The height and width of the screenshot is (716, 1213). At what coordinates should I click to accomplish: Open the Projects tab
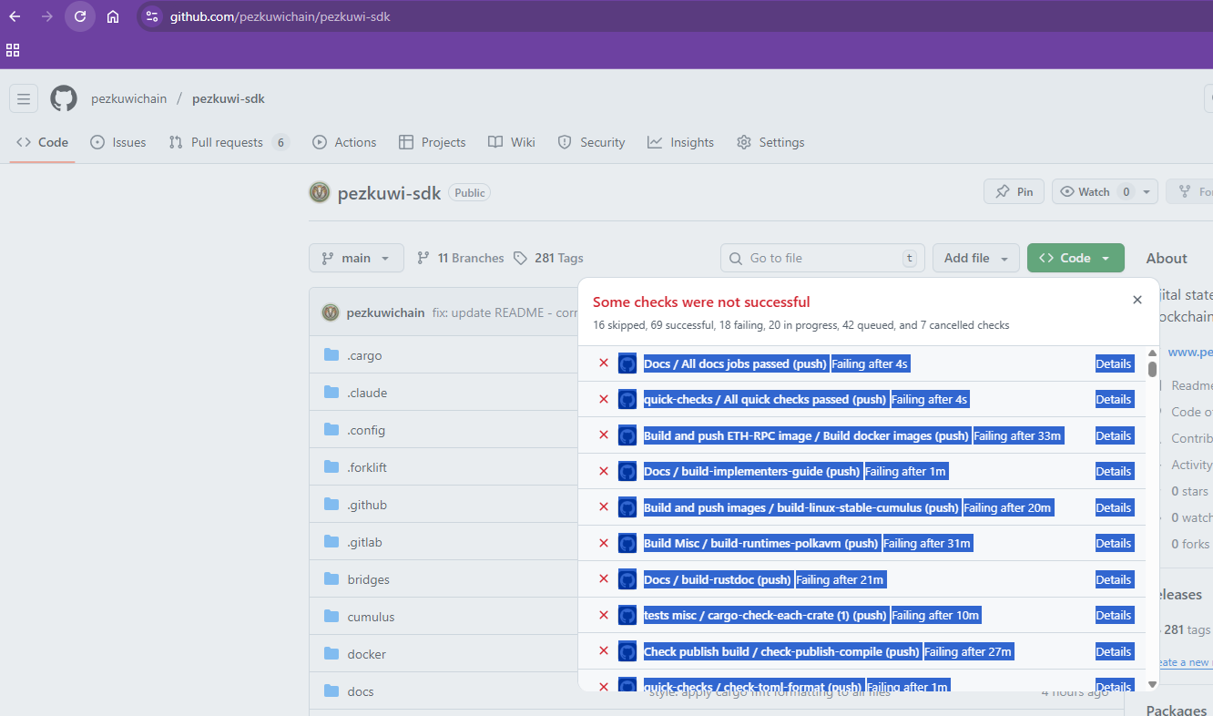click(x=433, y=142)
